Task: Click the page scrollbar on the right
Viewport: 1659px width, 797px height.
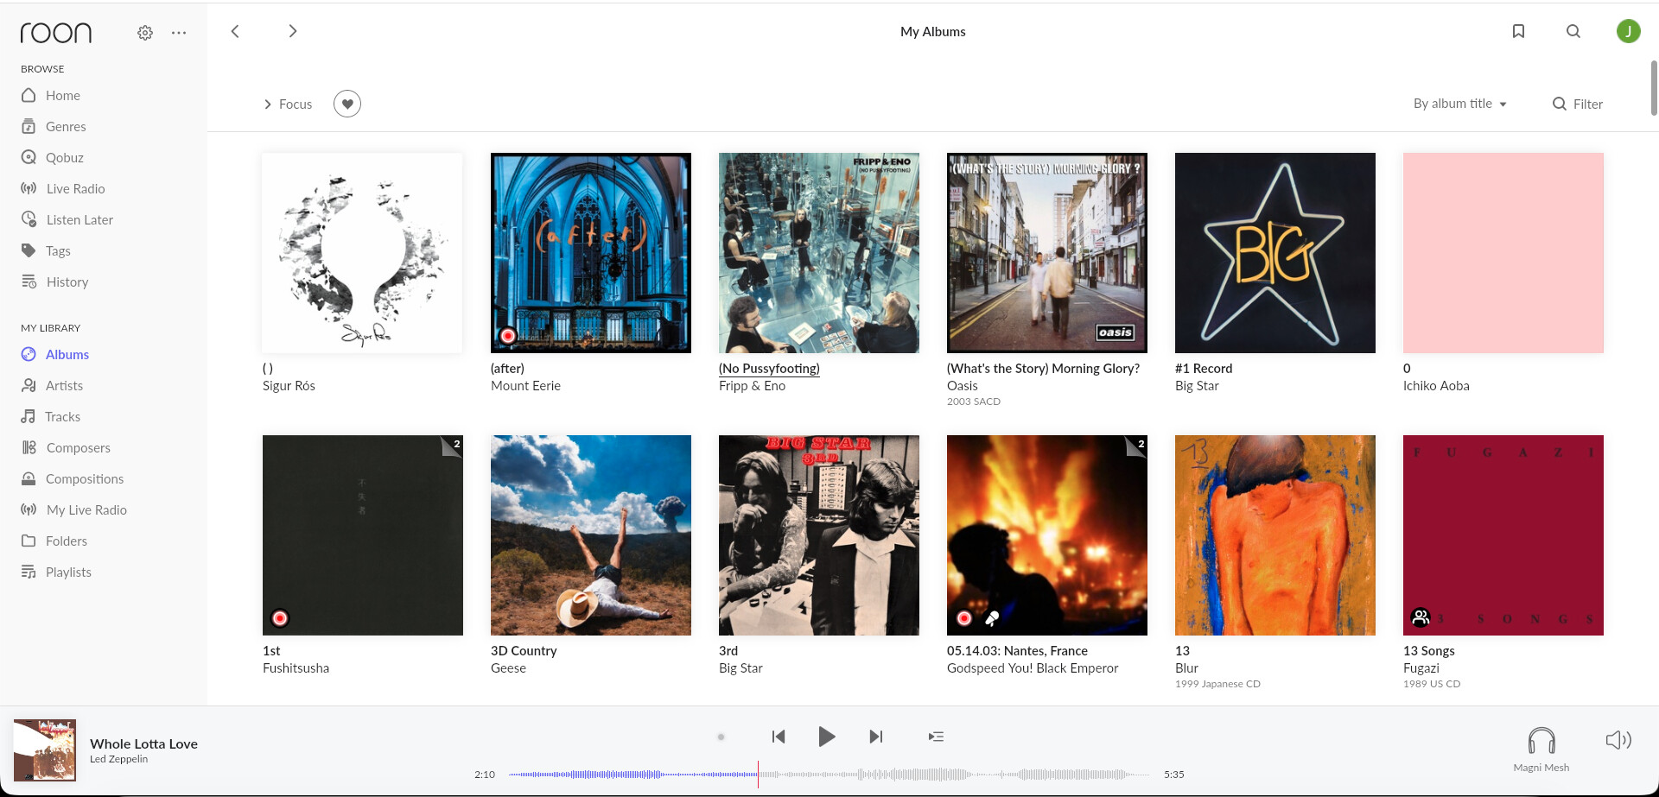Action: click(x=1654, y=88)
